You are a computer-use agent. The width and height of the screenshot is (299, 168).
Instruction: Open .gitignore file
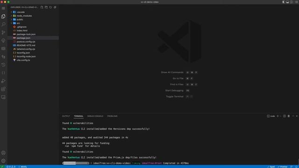point(33,27)
